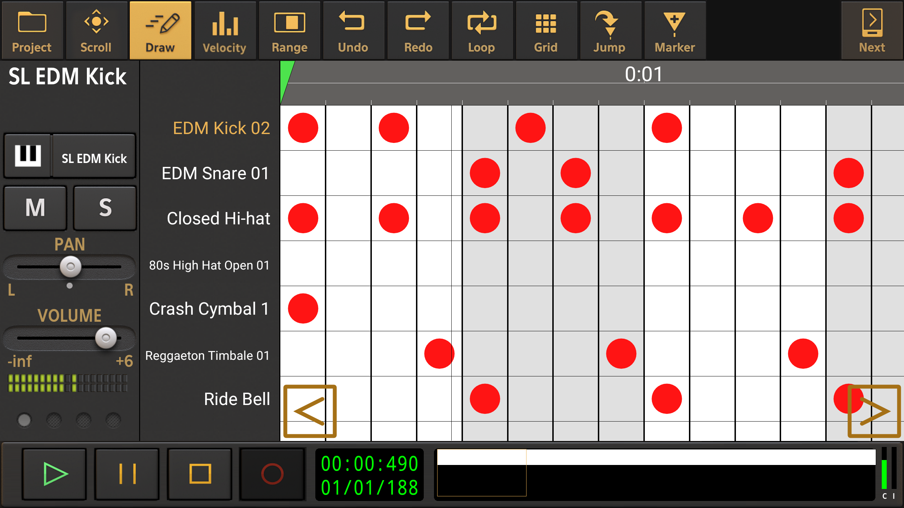Click the time counter display
The image size is (904, 508).
[369, 475]
